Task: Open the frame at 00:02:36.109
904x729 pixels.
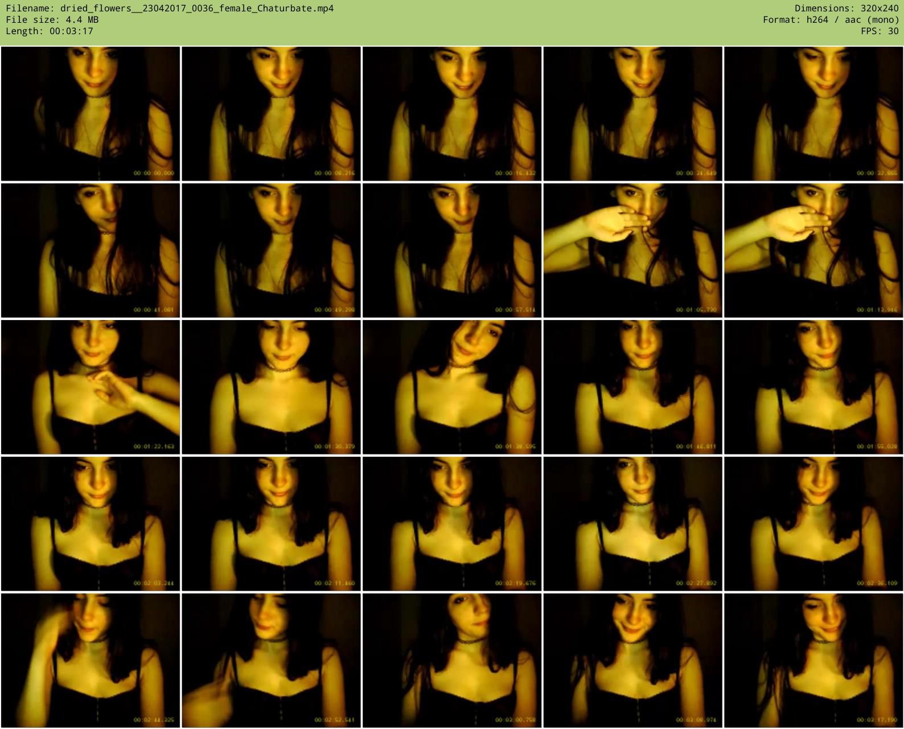Action: click(x=813, y=524)
